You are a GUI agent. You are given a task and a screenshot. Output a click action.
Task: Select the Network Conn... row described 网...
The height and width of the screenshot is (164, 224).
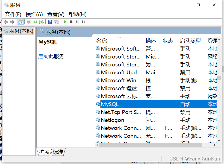[x=156, y=128]
